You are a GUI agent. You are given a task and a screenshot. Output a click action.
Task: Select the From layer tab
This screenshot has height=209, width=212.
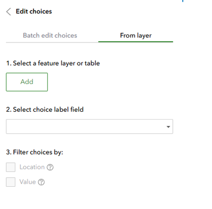(x=136, y=35)
